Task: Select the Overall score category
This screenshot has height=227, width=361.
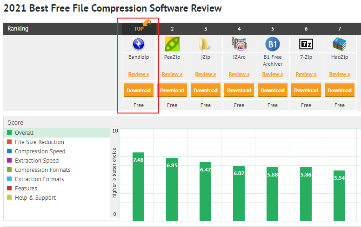Action: tap(57, 133)
